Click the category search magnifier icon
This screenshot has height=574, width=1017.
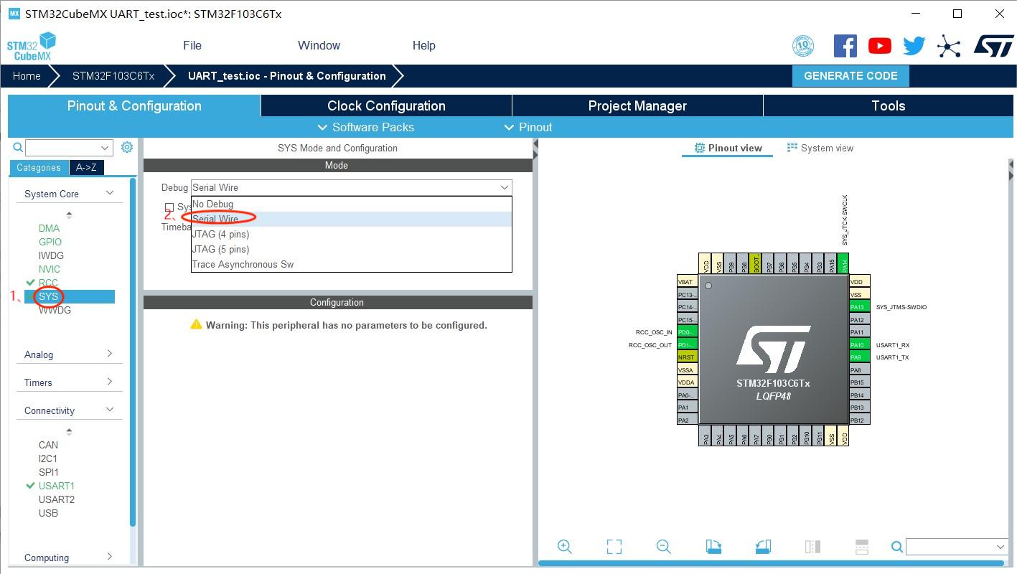[19, 147]
